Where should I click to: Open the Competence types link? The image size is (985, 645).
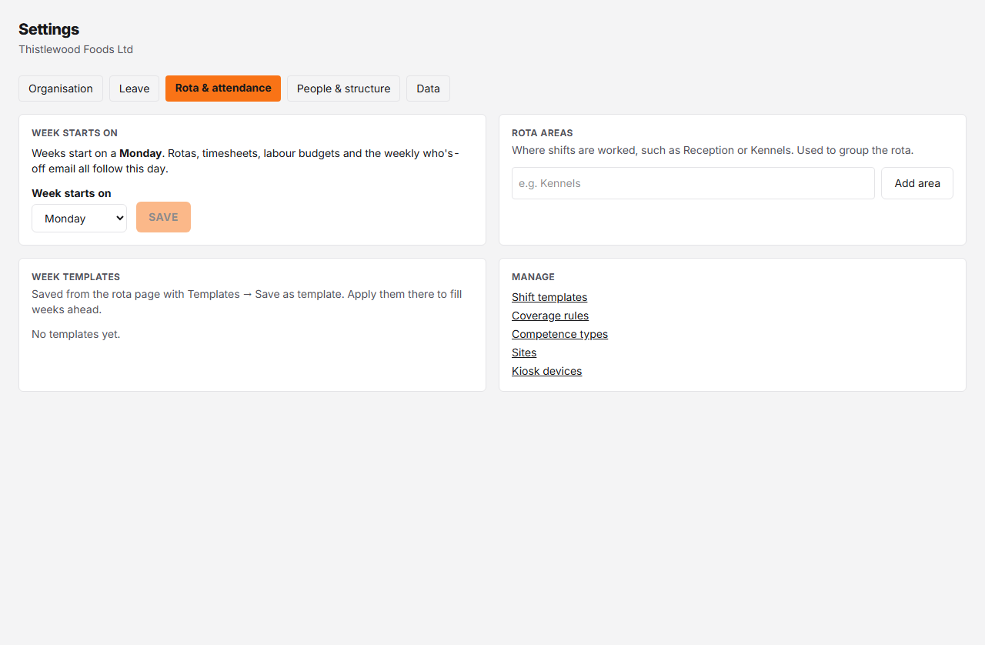point(559,334)
